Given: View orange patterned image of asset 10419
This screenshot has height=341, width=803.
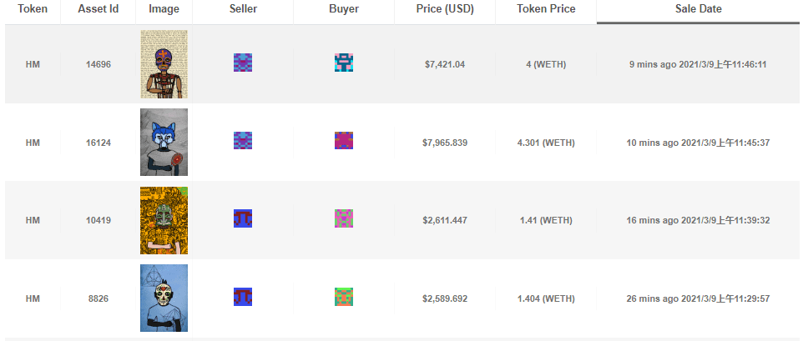Looking at the screenshot, I should (164, 220).
